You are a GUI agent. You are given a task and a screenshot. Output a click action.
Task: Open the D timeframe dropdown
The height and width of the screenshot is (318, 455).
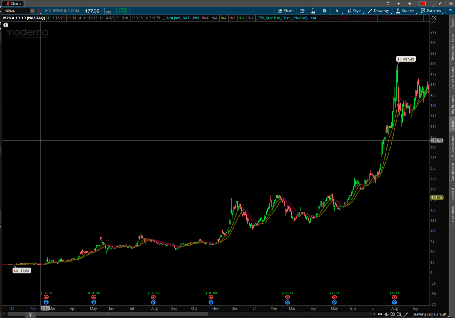[336, 11]
